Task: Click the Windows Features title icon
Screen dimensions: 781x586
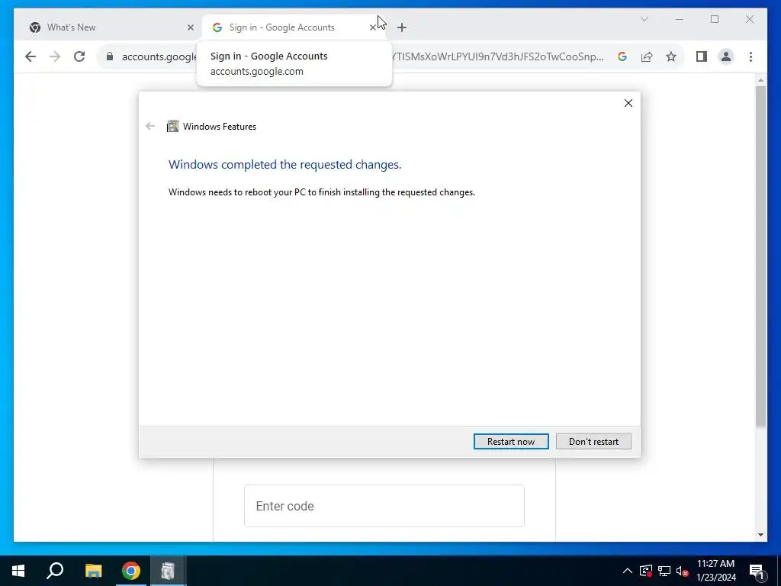Action: coord(173,126)
